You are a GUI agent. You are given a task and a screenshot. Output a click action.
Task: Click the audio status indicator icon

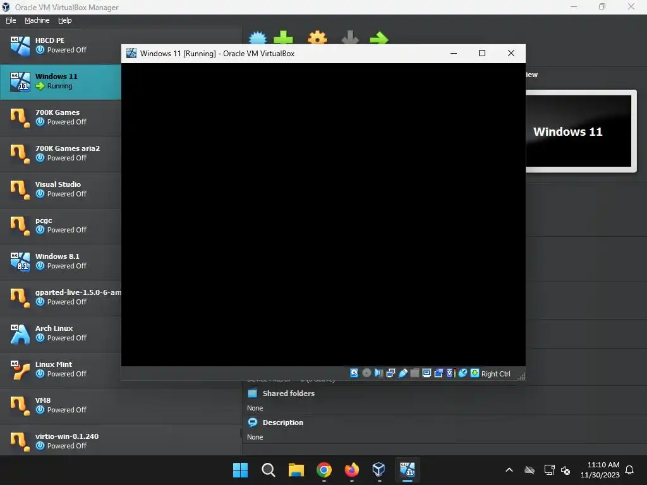point(378,373)
